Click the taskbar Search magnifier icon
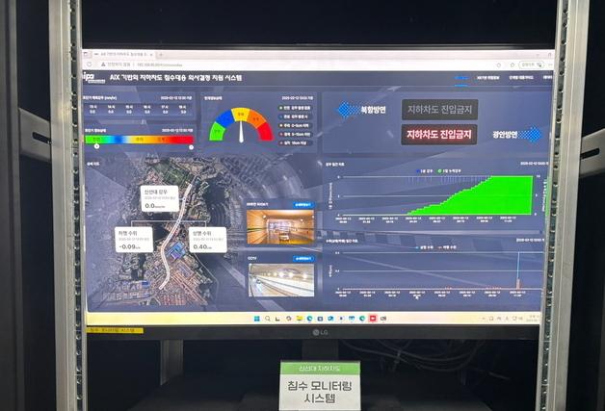605x411 pixels. [x=265, y=317]
